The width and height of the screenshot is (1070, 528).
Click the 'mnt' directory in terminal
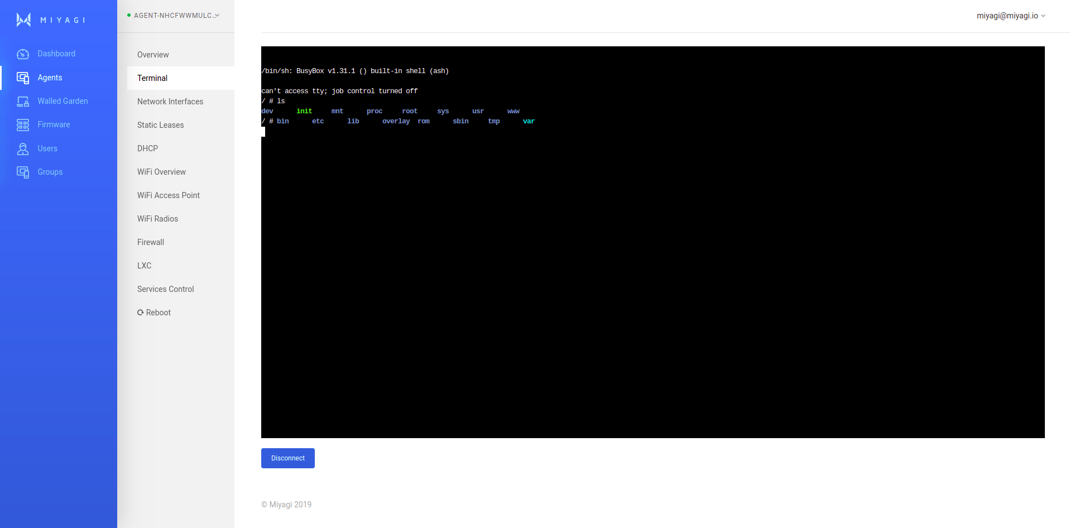click(337, 111)
